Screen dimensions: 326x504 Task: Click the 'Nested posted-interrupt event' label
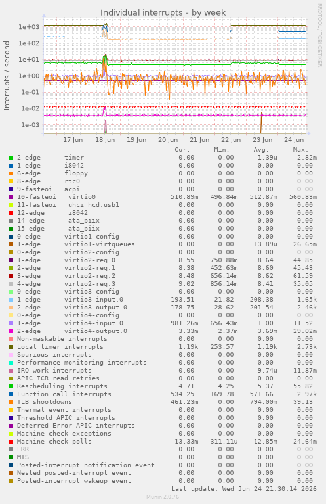point(74,473)
